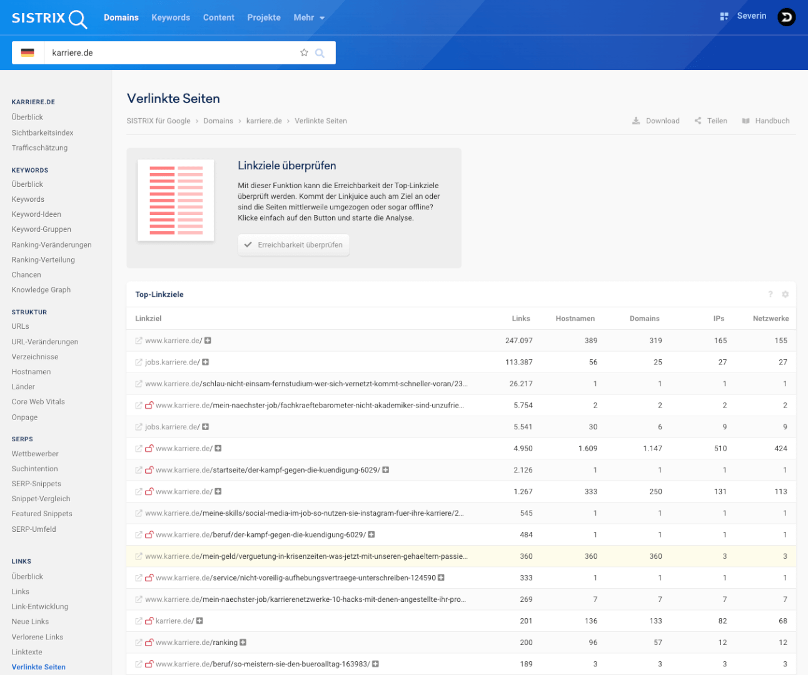This screenshot has height=675, width=808.
Task: Click the unlock icon in fachkraeftebarometer row
Action: [149, 406]
